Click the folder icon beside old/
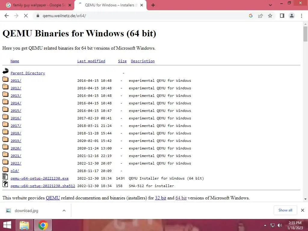308x231 pixels. click(x=5, y=169)
